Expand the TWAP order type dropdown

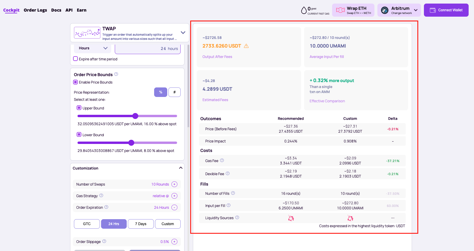pos(183,33)
